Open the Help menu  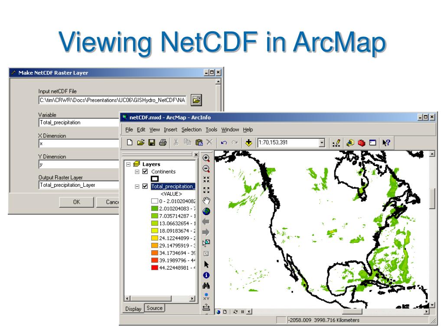pos(248,130)
